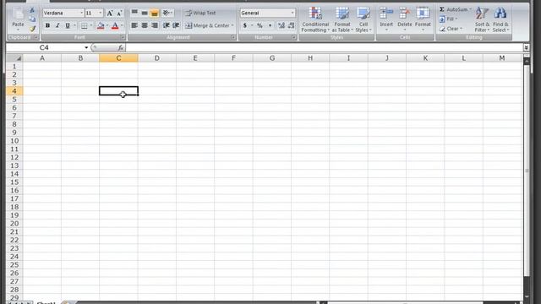The image size is (541, 304).
Task: Click the vertical scrollbar up arrow
Action: (x=527, y=62)
